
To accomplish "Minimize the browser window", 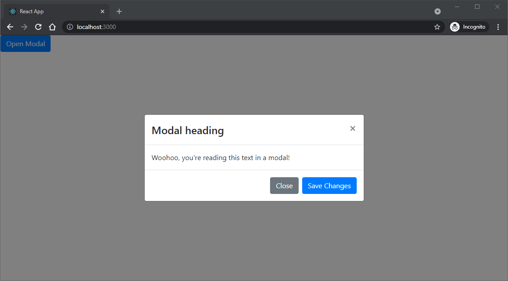I will click(x=457, y=7).
